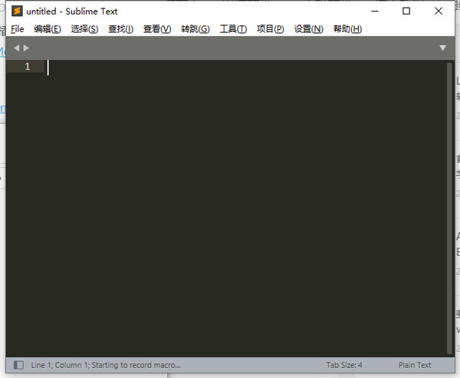This screenshot has height=378, width=460.
Task: Go to previous tab with left arrow
Action: click(x=16, y=48)
